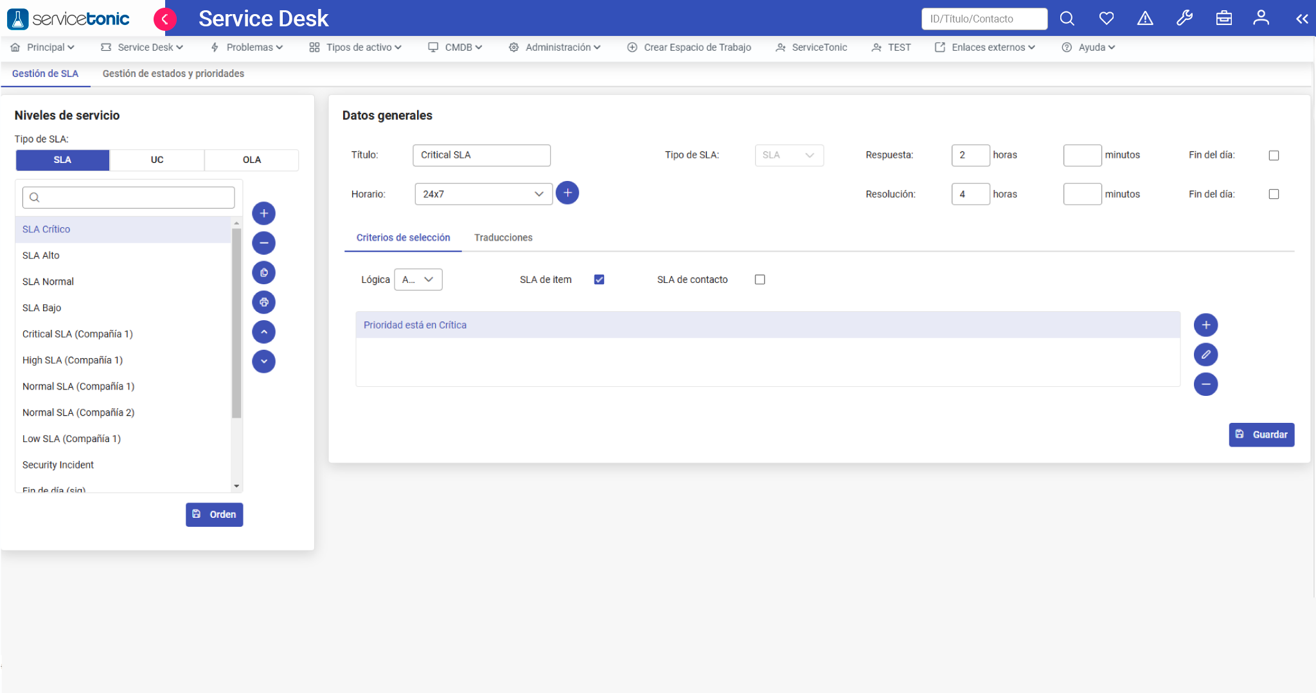This screenshot has height=693, width=1316.
Task: Click the remove service level minus icon
Action: click(x=263, y=243)
